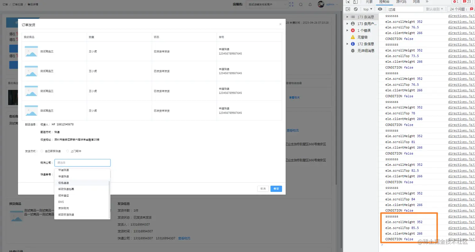Click the 收货地址 address text line
The image size is (475, 252).
pyautogui.click(x=70, y=140)
